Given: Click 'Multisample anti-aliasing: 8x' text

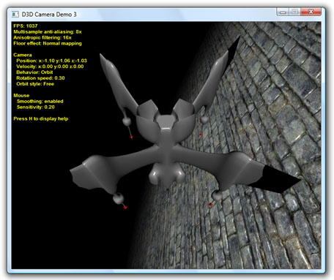Looking at the screenshot, I should point(48,31).
